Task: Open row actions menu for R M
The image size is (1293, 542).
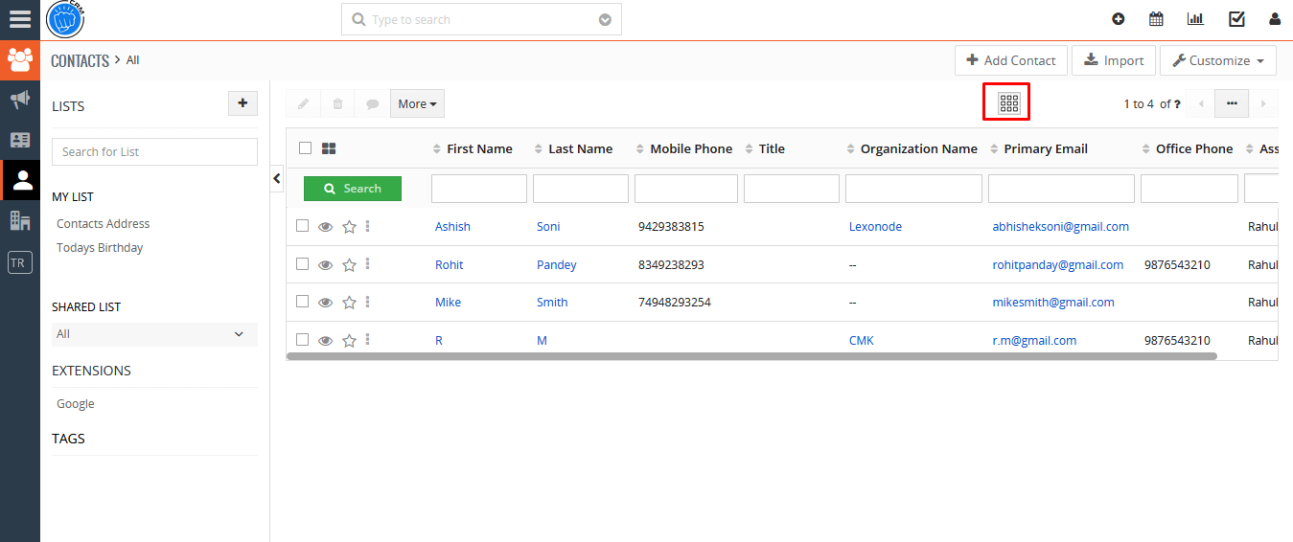Action: tap(368, 340)
